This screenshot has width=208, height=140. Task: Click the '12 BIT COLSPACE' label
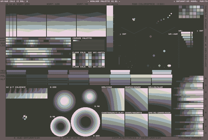tap(16, 87)
